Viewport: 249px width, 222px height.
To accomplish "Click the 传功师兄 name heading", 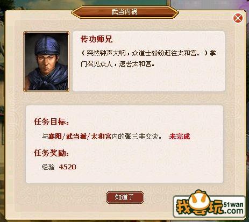I will [x=96, y=39].
